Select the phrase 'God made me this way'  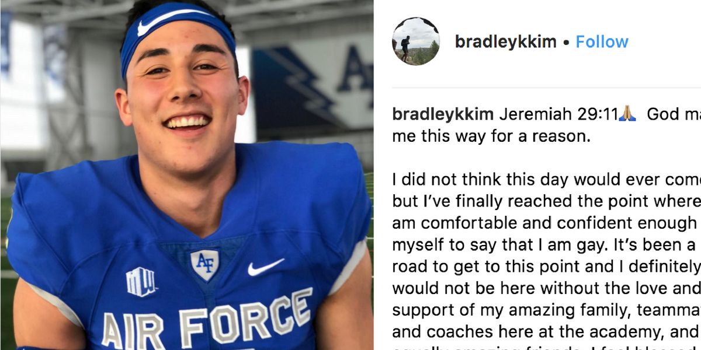coord(672,114)
